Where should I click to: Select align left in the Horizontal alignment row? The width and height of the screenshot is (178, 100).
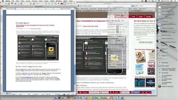tap(117, 27)
